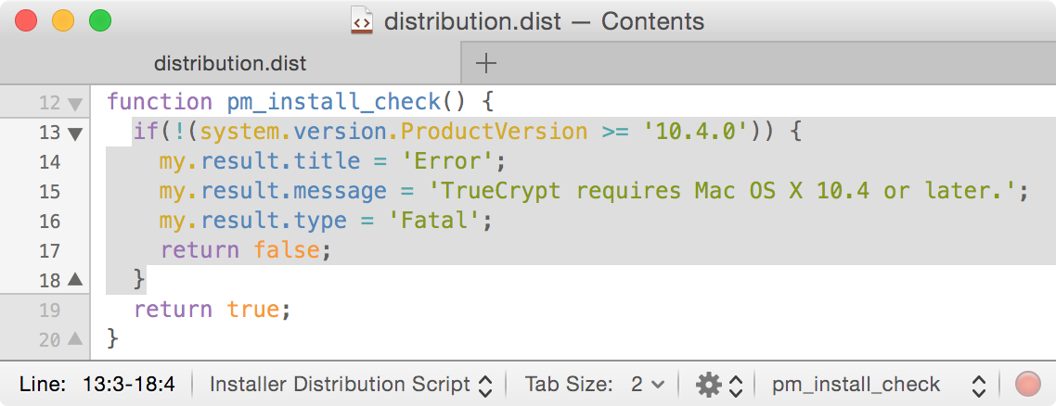This screenshot has width=1056, height=406.
Task: Click the distribution.dist document icon in title bar
Action: [362, 20]
